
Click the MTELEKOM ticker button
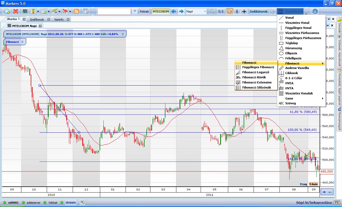click(x=161, y=11)
